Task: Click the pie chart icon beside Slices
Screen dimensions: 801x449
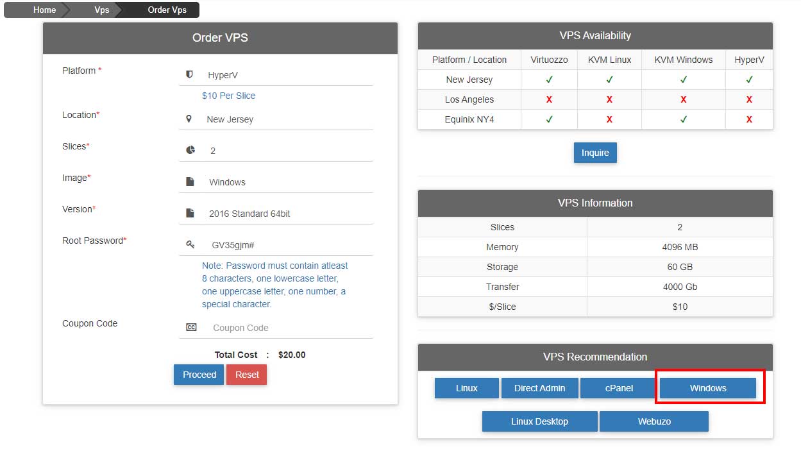Action: (190, 150)
